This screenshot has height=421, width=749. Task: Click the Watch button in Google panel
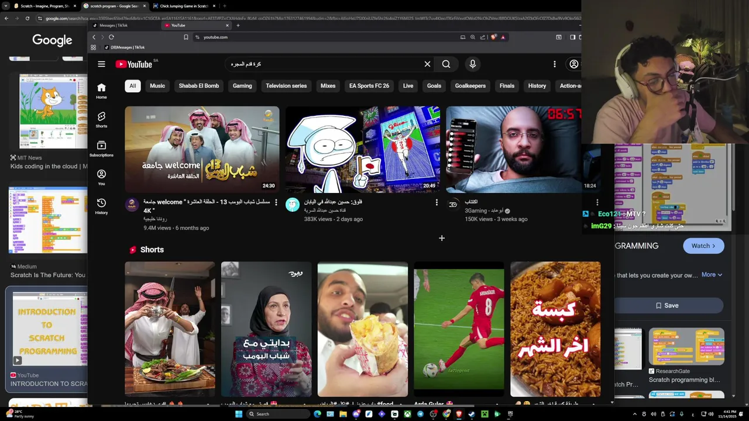tap(703, 246)
